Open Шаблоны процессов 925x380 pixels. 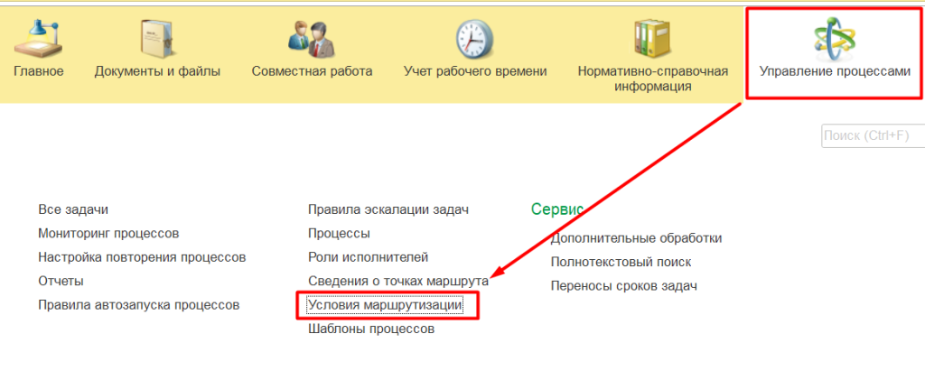point(371,329)
